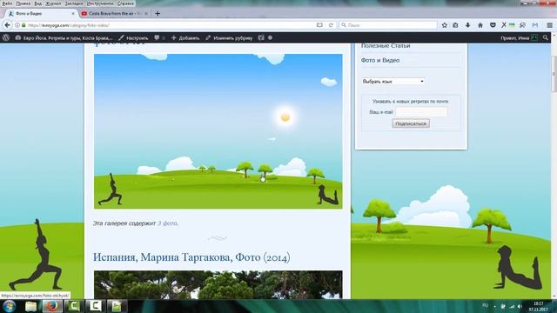Click Добавить in the admin bar
The image size is (557, 313).
point(185,37)
